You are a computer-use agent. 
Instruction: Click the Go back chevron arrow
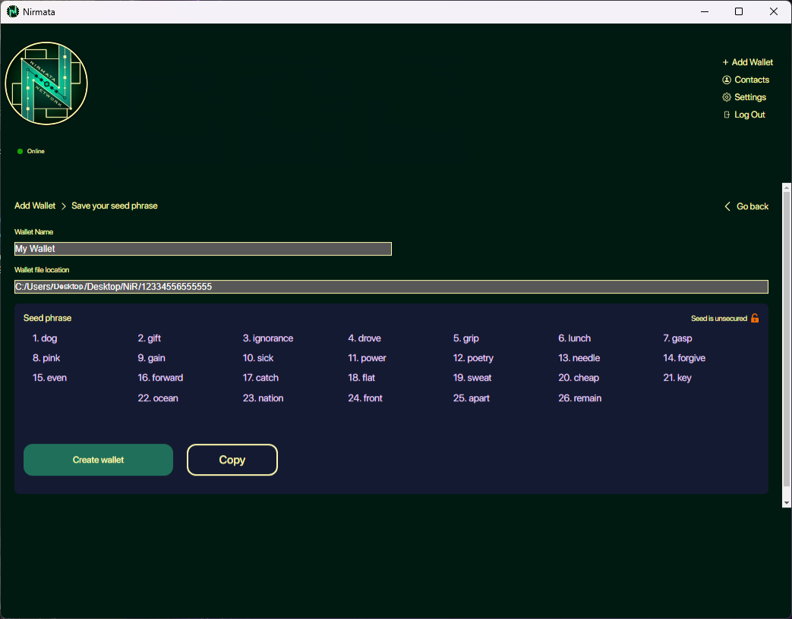click(727, 206)
